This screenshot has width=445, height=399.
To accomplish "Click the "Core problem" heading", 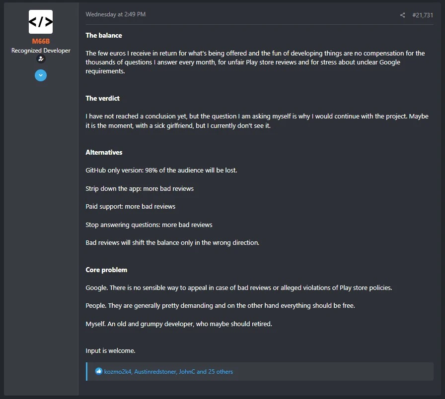I will click(x=106, y=270).
